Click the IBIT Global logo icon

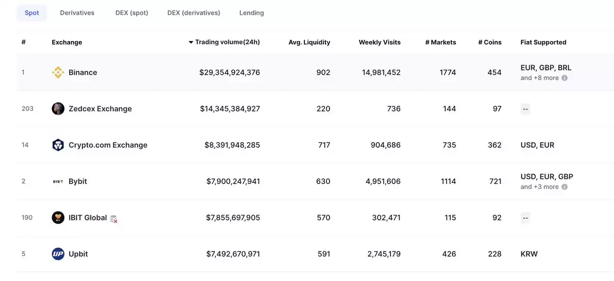click(58, 218)
